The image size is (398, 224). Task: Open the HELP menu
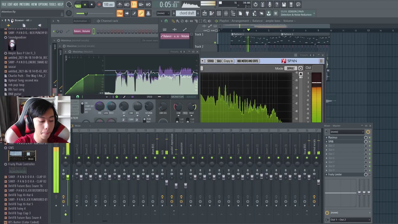click(x=60, y=4)
